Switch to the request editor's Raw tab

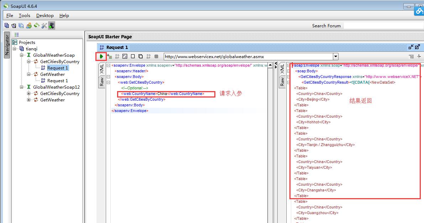tap(102, 82)
